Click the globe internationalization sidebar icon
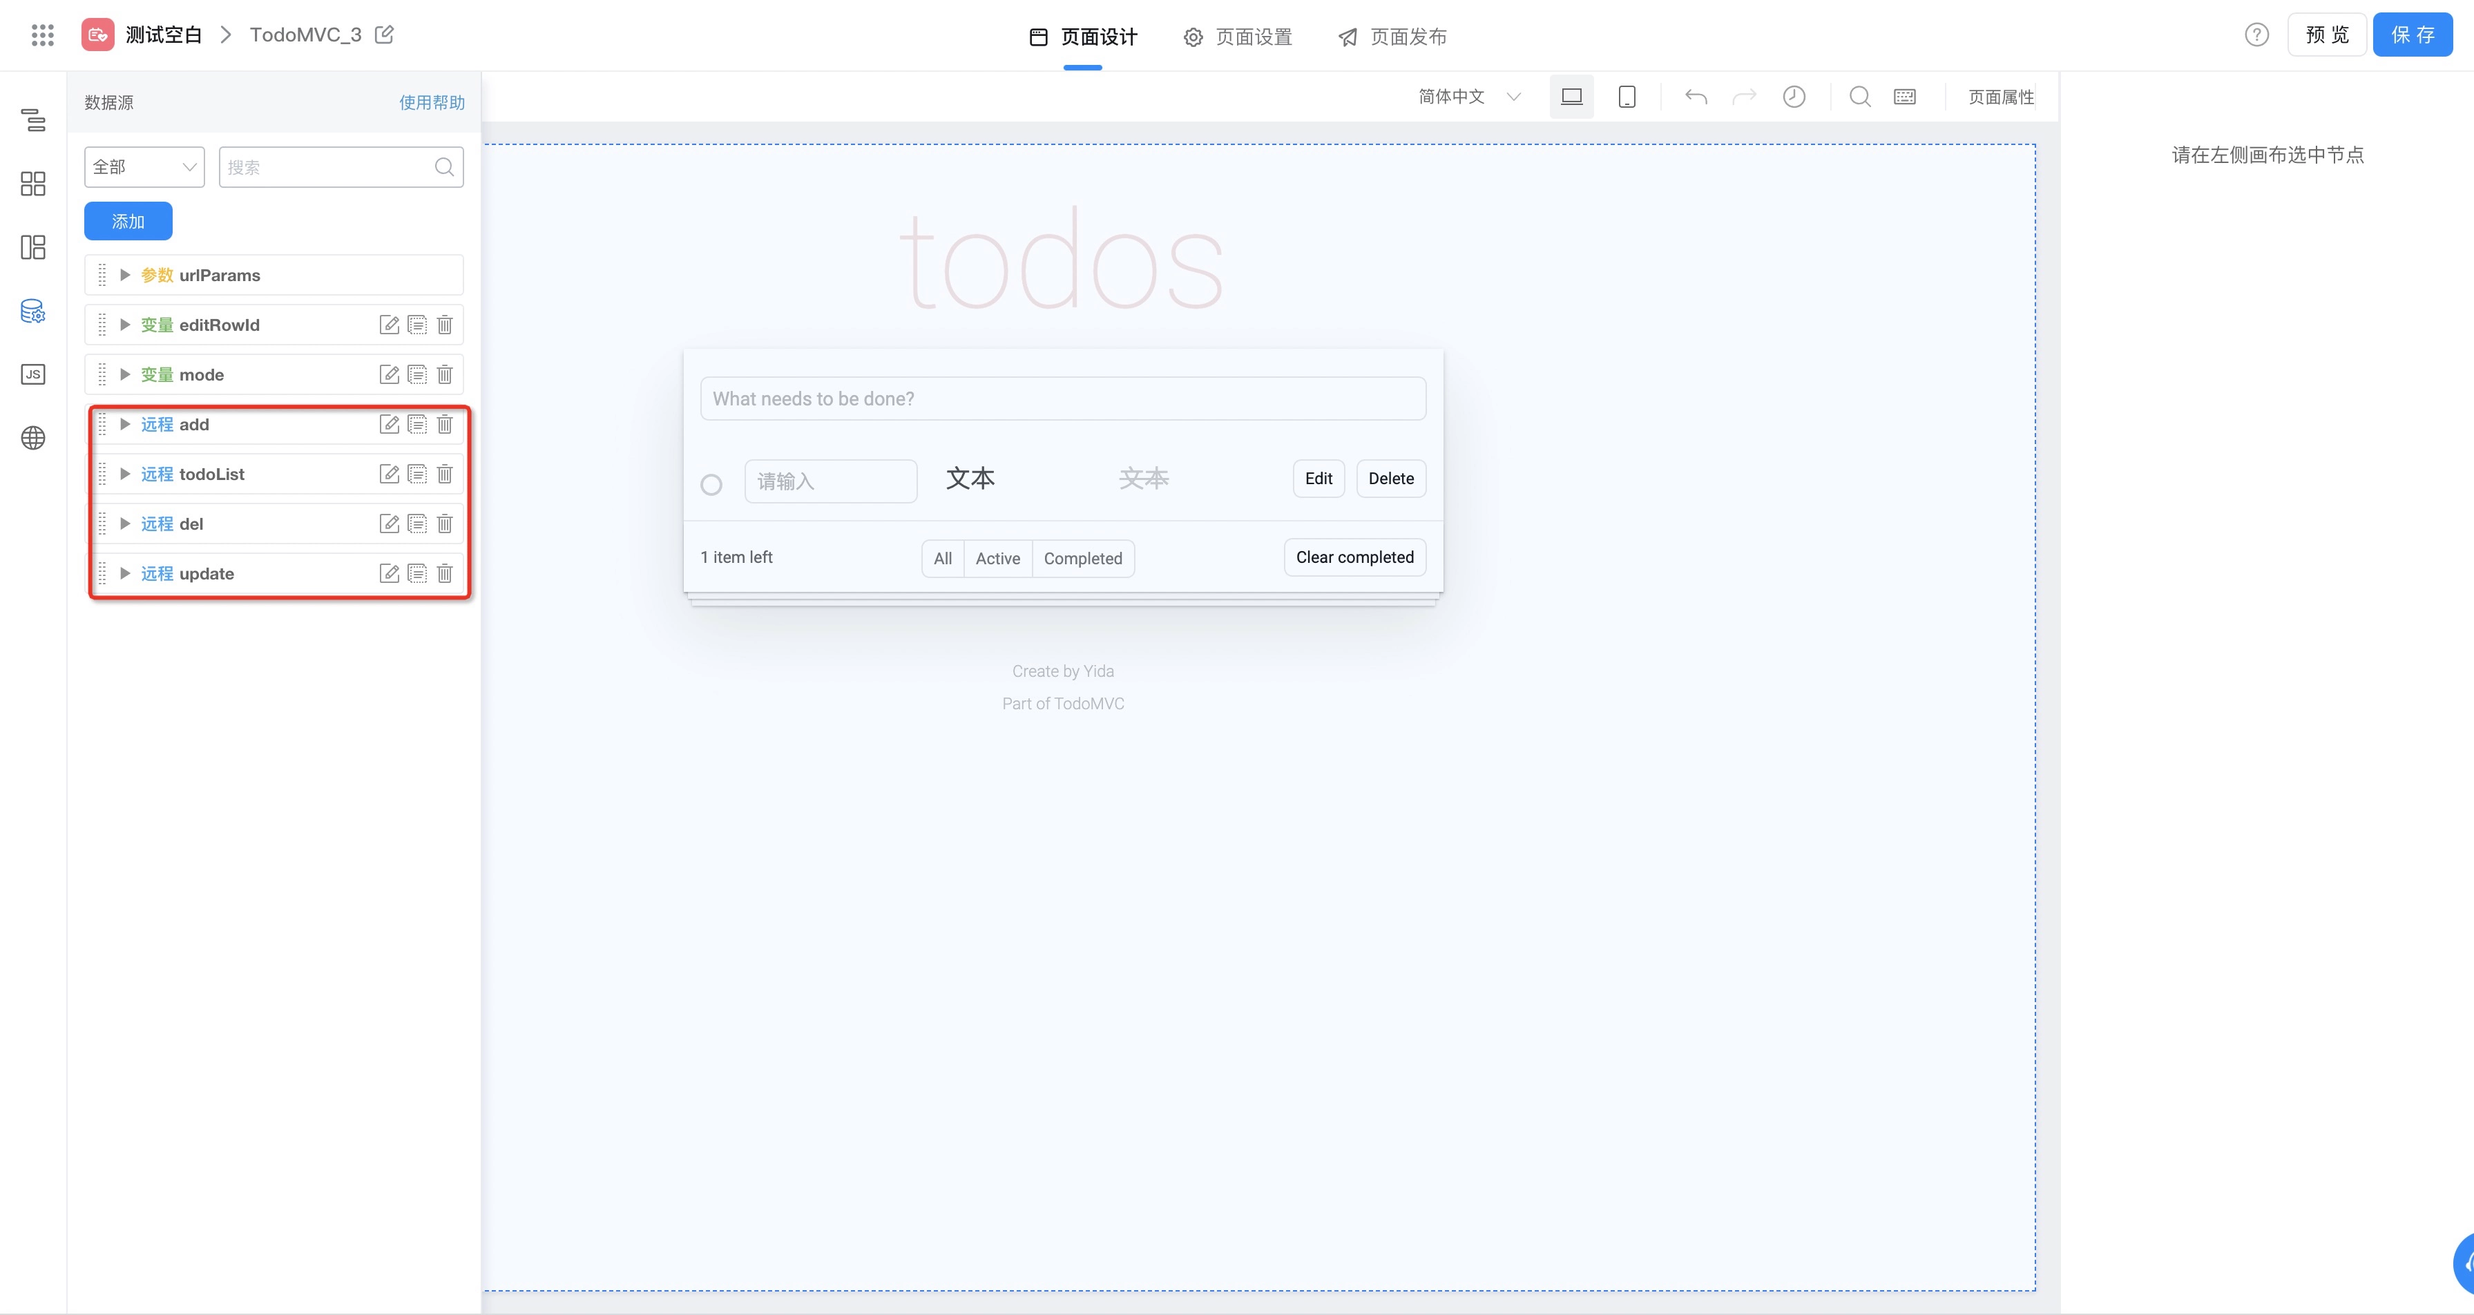Image resolution: width=2474 pixels, height=1315 pixels. pos(32,438)
